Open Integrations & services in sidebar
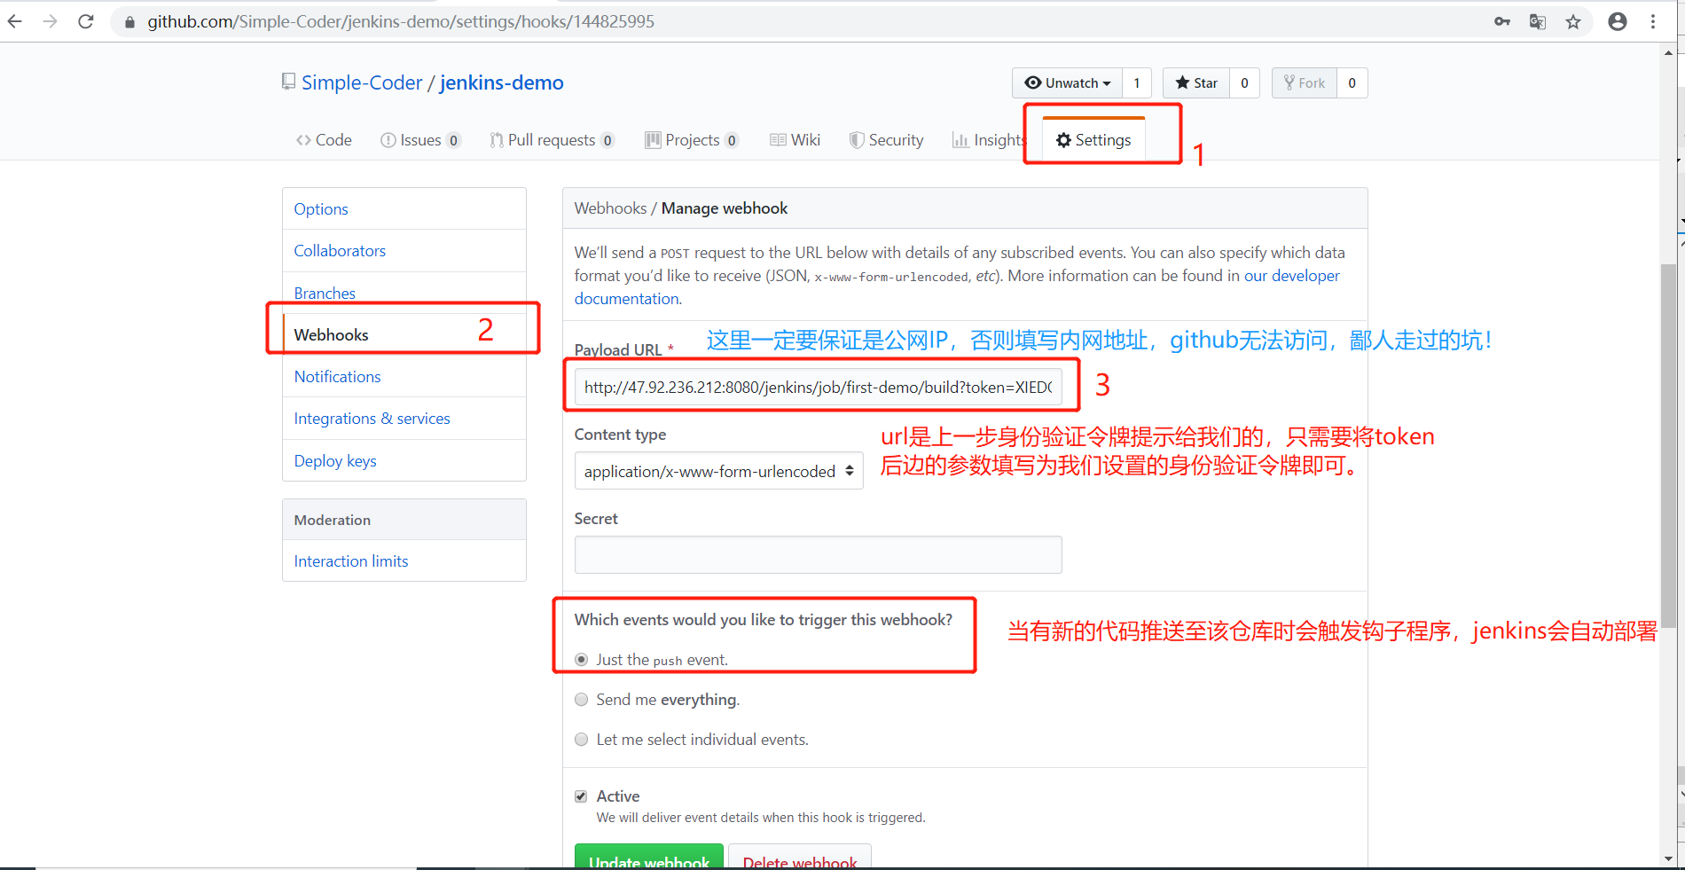This screenshot has height=870, width=1685. (404, 419)
